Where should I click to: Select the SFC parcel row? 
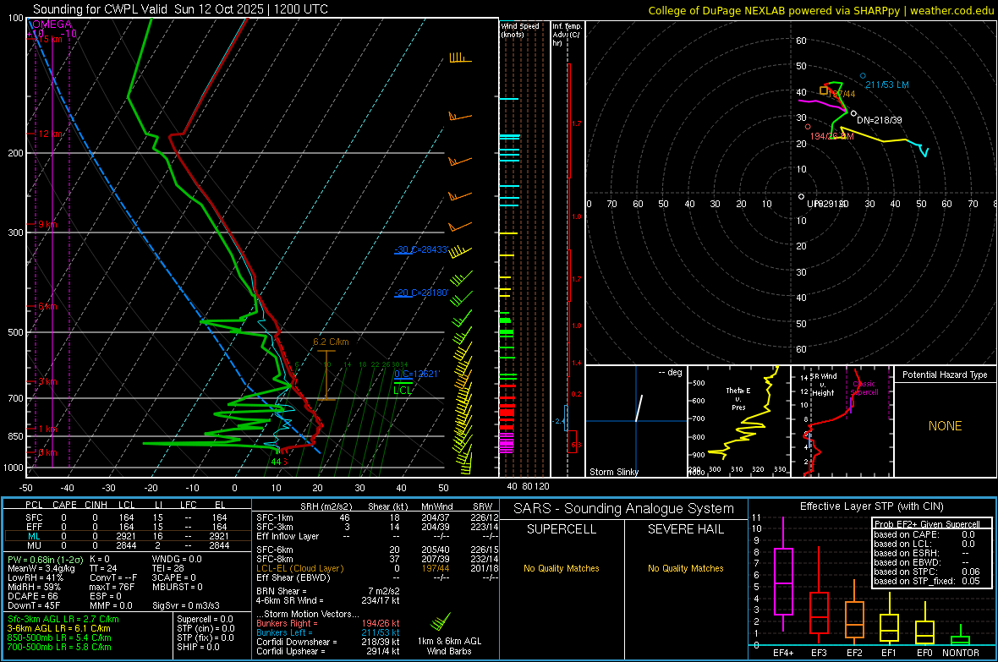point(128,517)
